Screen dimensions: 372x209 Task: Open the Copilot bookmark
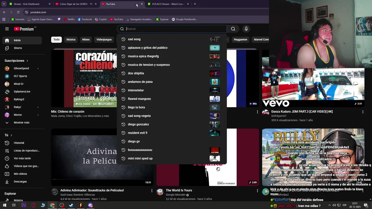click(x=101, y=19)
